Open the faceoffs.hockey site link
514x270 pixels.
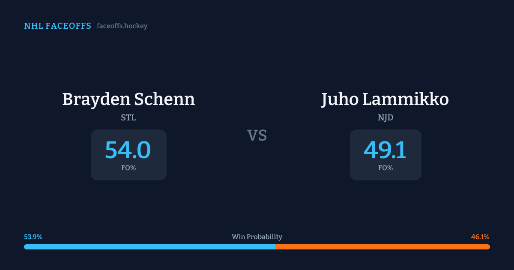tap(122, 26)
